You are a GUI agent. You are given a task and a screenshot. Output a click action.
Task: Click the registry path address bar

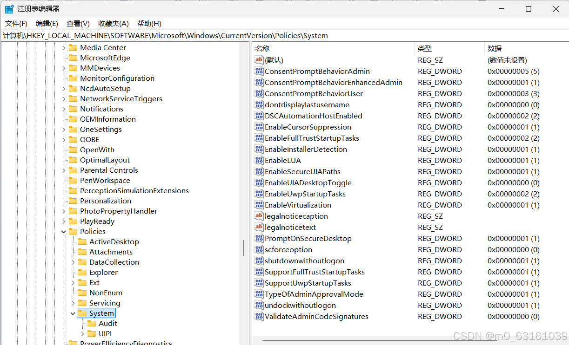coord(284,36)
